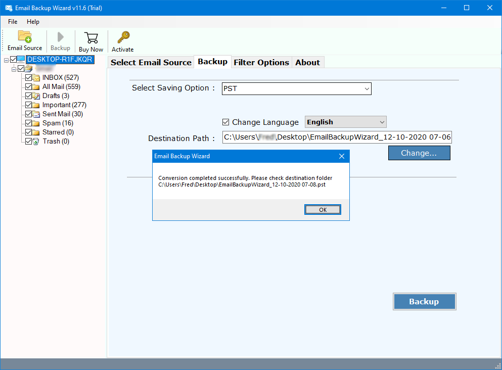This screenshot has height=370, width=502.
Task: Click OK in the conversion completed dialog
Action: coord(323,210)
